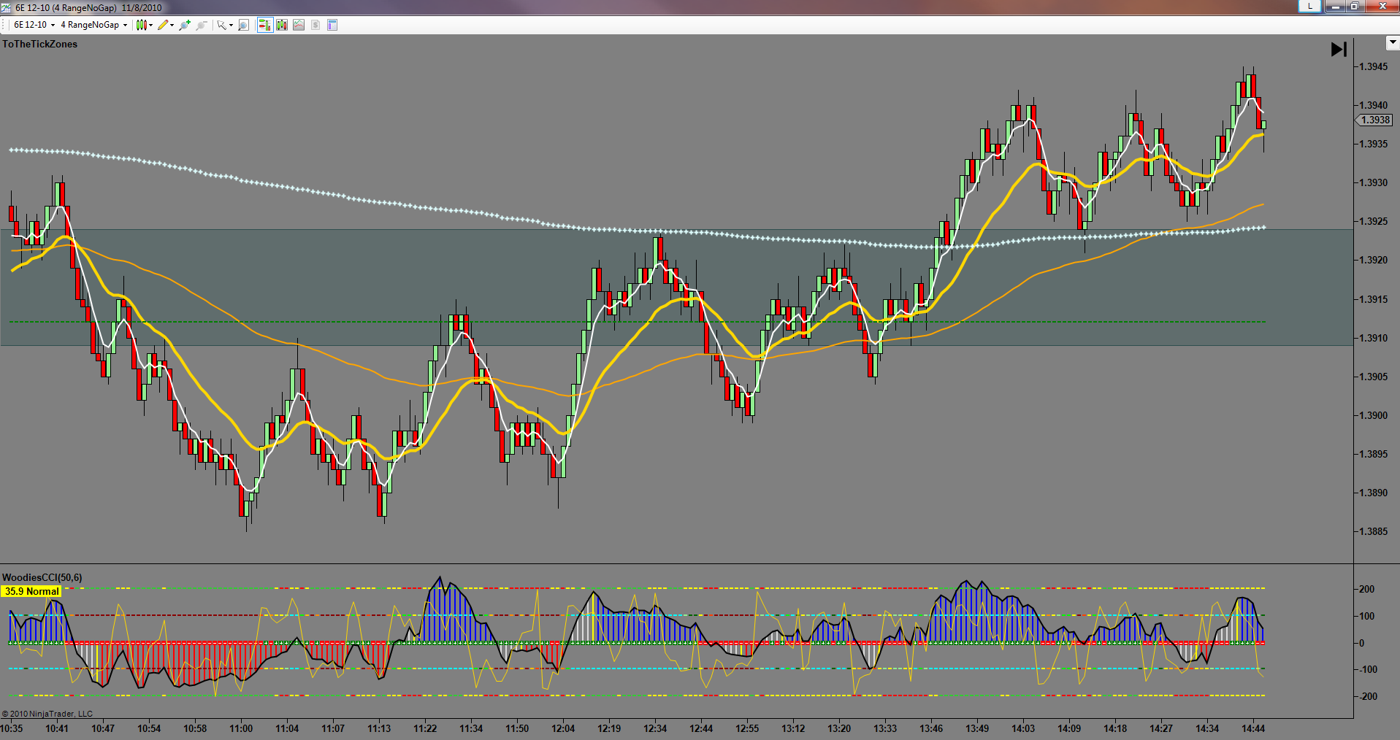The height and width of the screenshot is (740, 1400).
Task: Click the 1.3938 current price marker
Action: click(1375, 120)
